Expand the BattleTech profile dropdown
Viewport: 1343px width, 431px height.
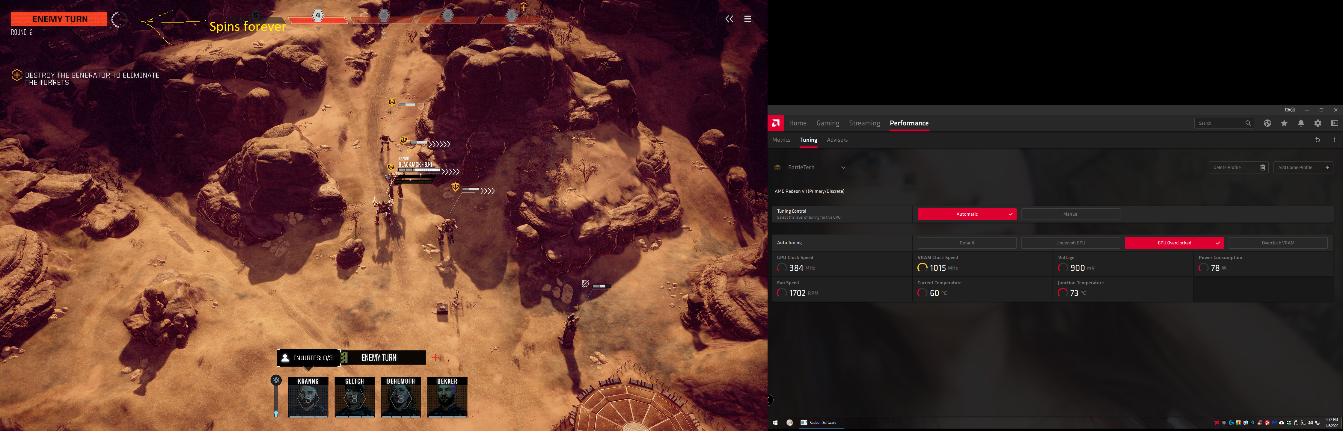point(843,167)
